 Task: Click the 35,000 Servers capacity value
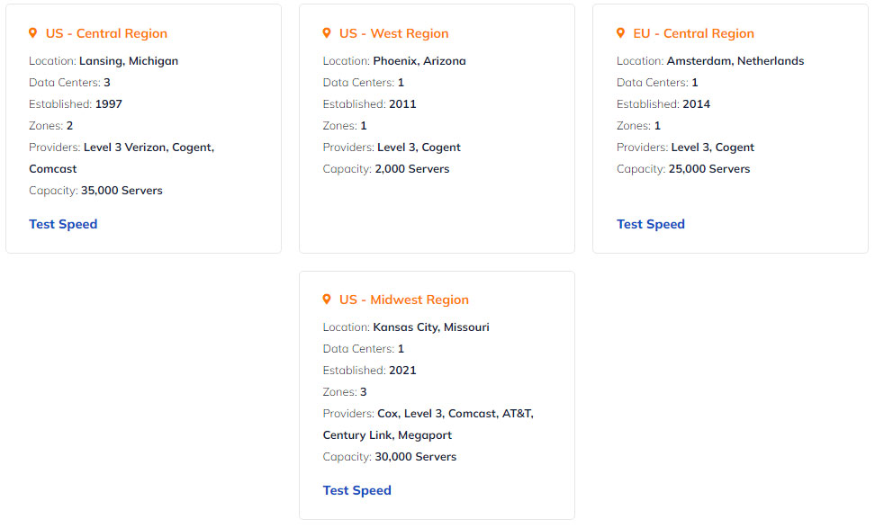pyautogui.click(x=122, y=191)
